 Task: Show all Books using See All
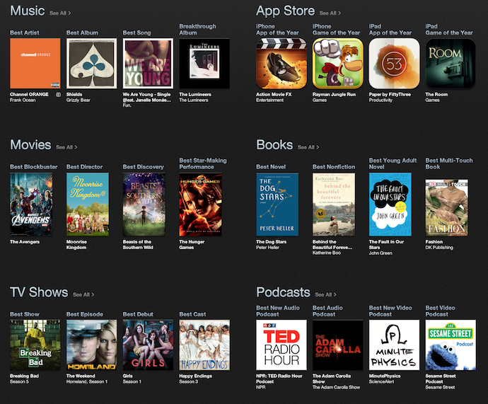click(x=308, y=147)
